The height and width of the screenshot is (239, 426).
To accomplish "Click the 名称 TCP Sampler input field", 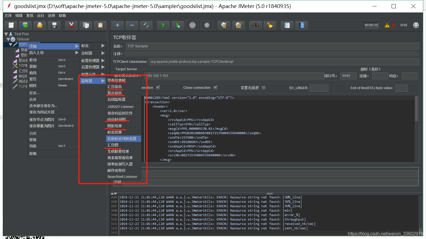I will tap(272, 46).
